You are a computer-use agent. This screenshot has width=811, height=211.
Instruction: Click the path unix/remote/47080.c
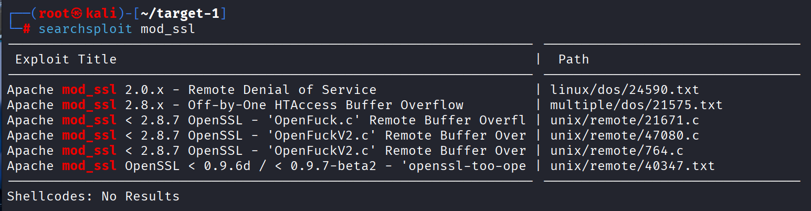(x=625, y=135)
